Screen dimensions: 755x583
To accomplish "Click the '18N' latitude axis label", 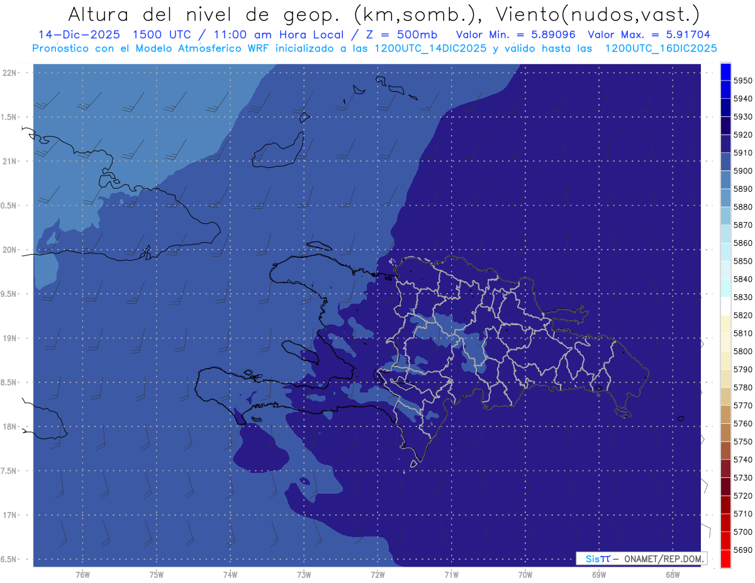I will pyautogui.click(x=9, y=426).
